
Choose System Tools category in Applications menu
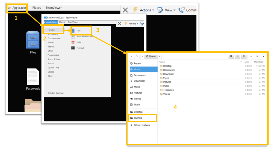click(53, 68)
